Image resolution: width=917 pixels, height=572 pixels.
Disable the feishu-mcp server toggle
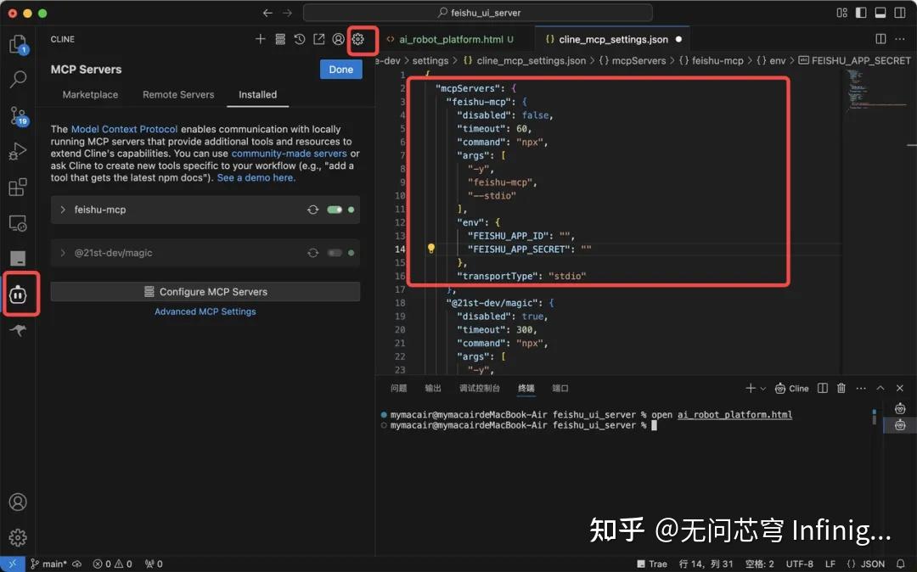335,210
